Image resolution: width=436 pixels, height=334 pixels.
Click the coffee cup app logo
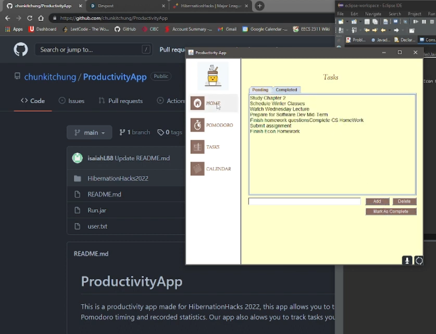tap(213, 75)
